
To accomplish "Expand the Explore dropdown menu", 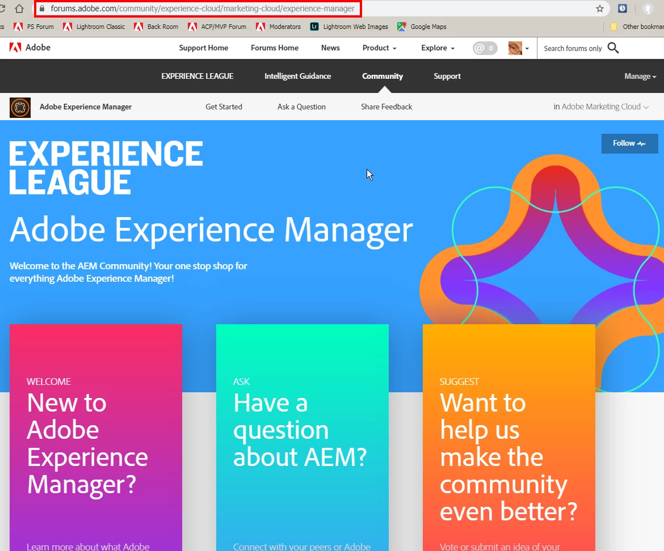I will (438, 48).
